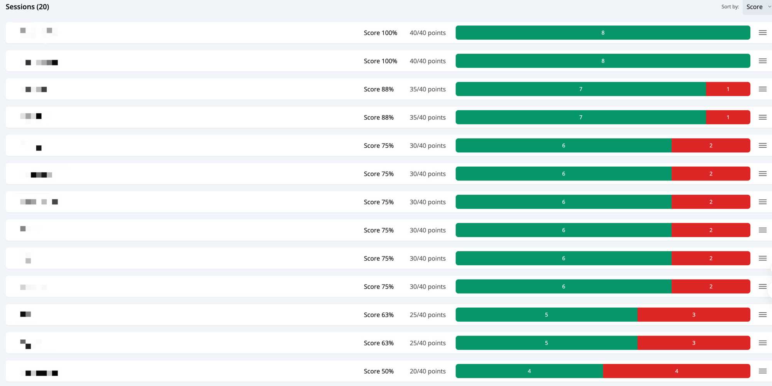Image resolution: width=772 pixels, height=386 pixels.
Task: Click the menu icon on the second 88% session
Action: pos(762,117)
